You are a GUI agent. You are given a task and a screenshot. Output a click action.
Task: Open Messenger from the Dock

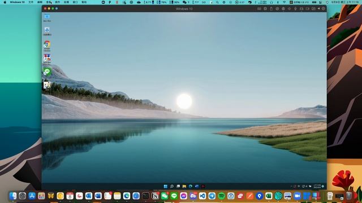point(183,196)
